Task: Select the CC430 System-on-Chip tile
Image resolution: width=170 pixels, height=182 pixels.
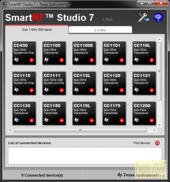Action: [24, 53]
